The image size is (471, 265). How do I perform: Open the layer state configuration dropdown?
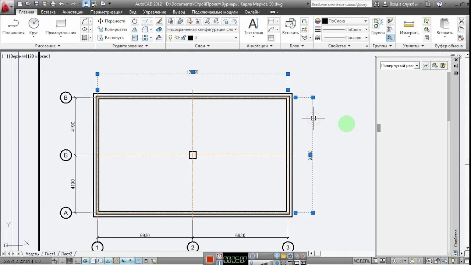[202, 29]
